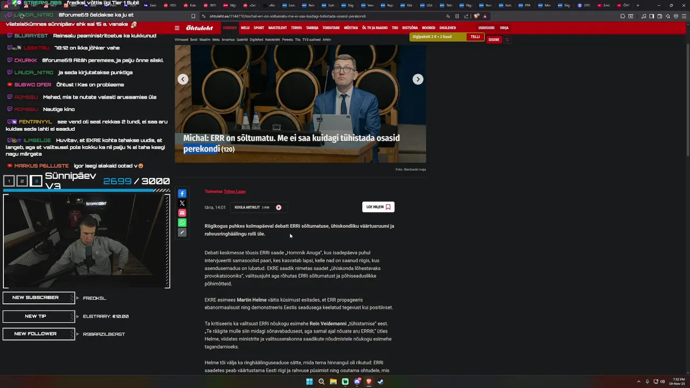Click the translate page icon
Image resolution: width=690 pixels, height=388 pixels.
[447, 16]
